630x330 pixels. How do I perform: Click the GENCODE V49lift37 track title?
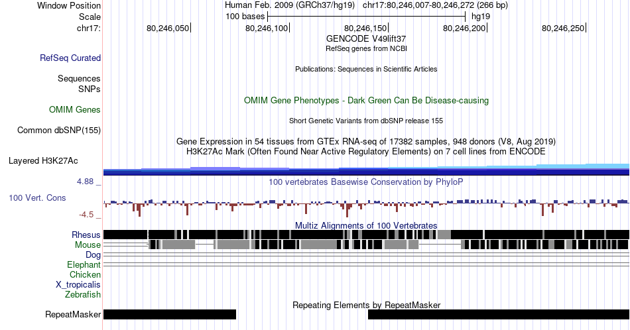tap(366, 38)
